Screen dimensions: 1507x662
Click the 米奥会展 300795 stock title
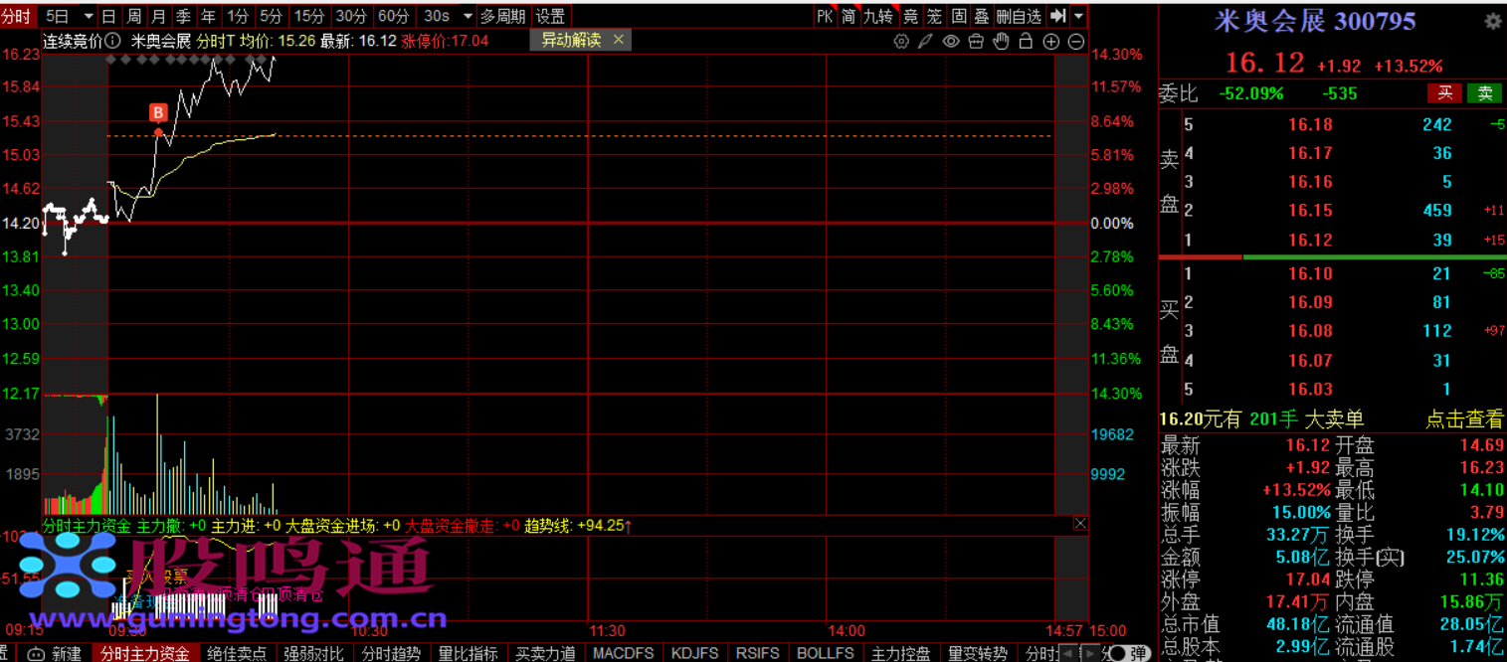pyautogui.click(x=1315, y=21)
